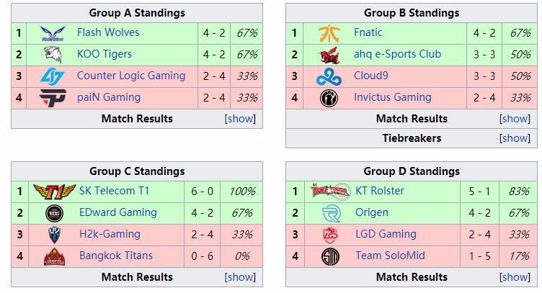
Task: Show Group C Match Results
Action: click(241, 277)
